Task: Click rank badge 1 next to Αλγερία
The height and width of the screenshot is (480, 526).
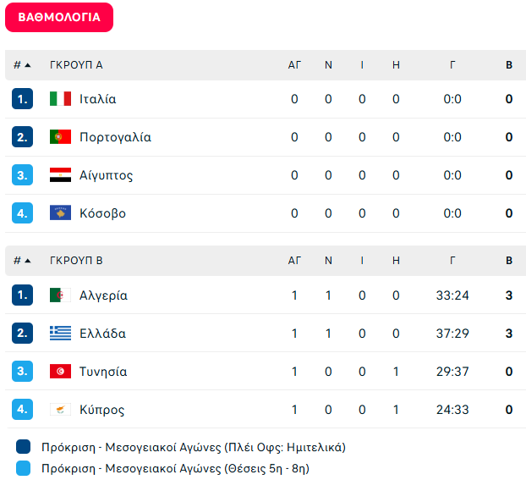Action: pyautogui.click(x=22, y=295)
